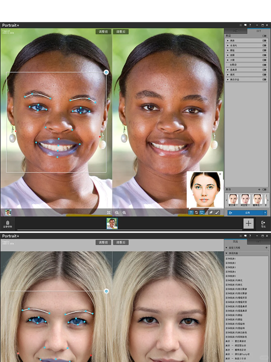Screen dimensions: 271x362
Task: Collapse the 自定义风格 section
Action: click(x=226, y=248)
